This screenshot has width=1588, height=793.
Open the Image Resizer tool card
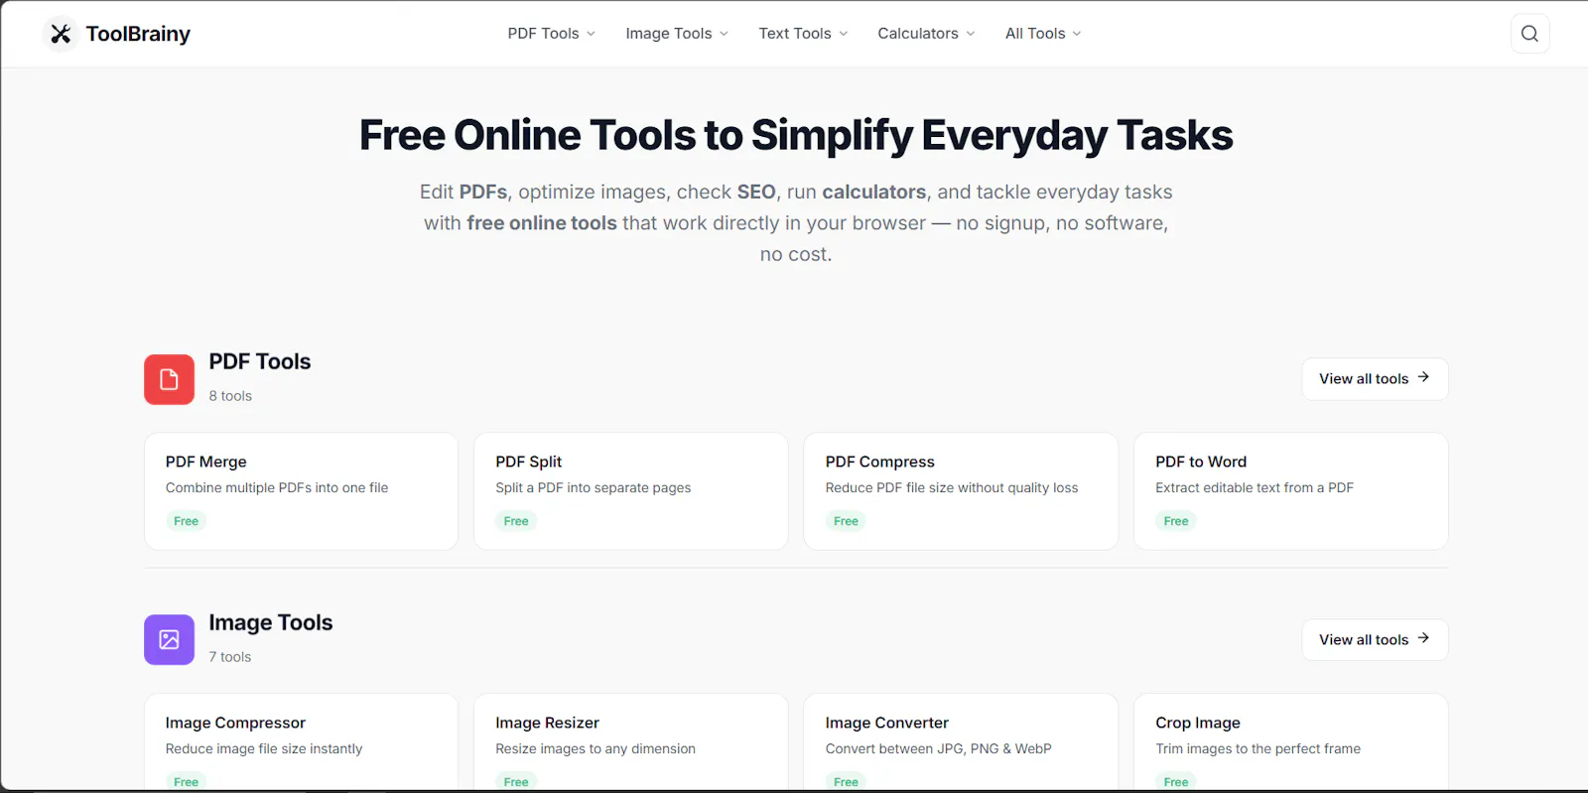coord(631,742)
